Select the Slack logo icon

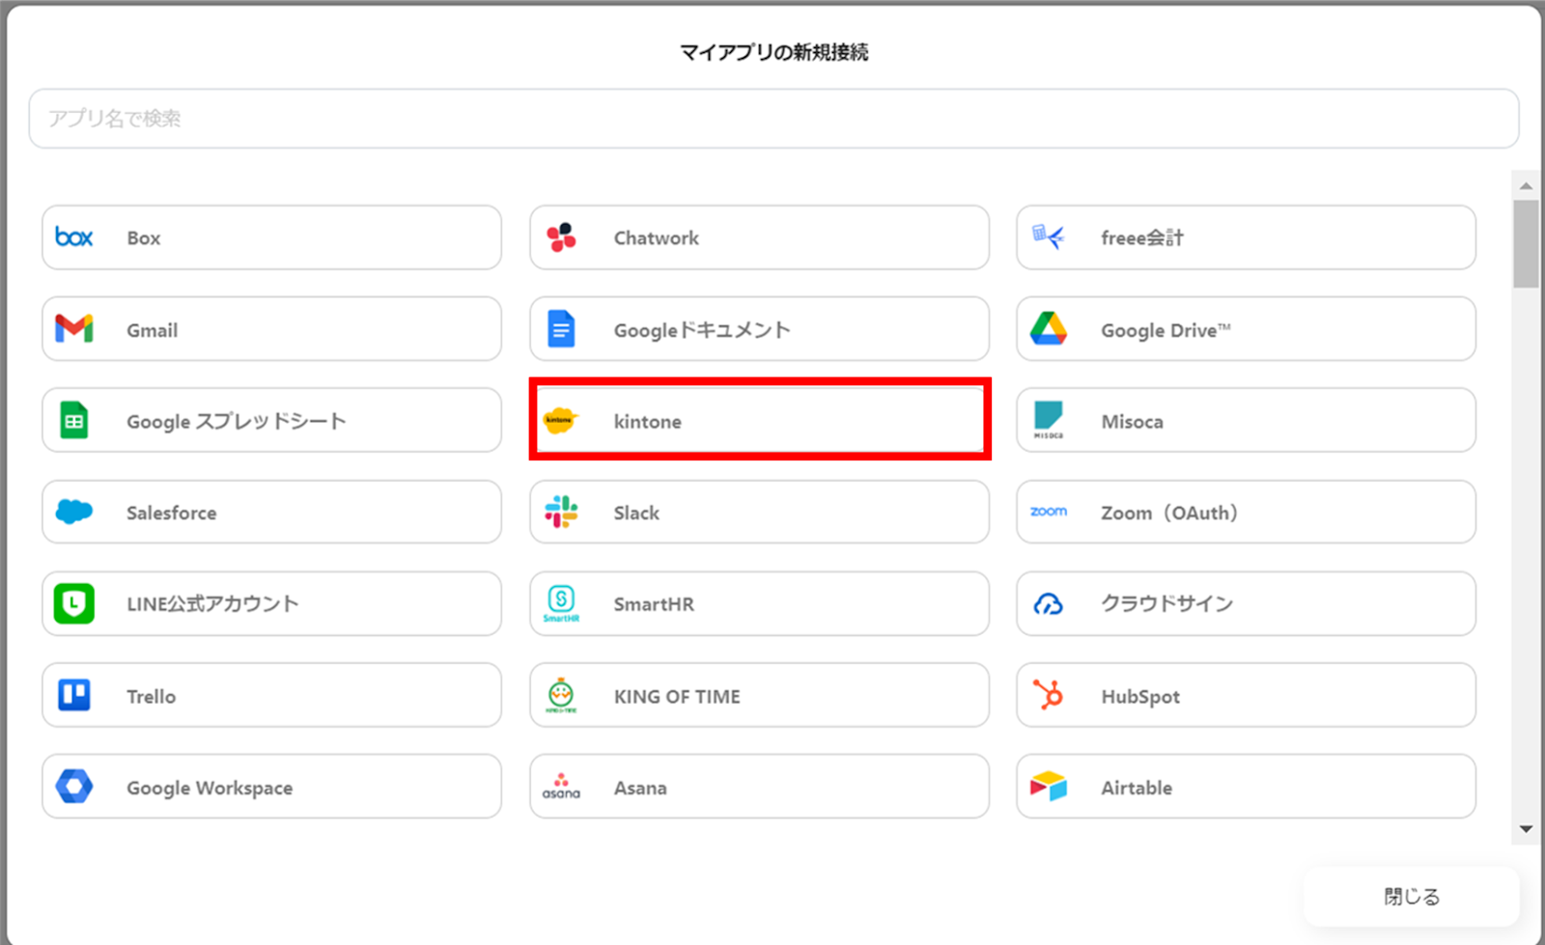561,513
